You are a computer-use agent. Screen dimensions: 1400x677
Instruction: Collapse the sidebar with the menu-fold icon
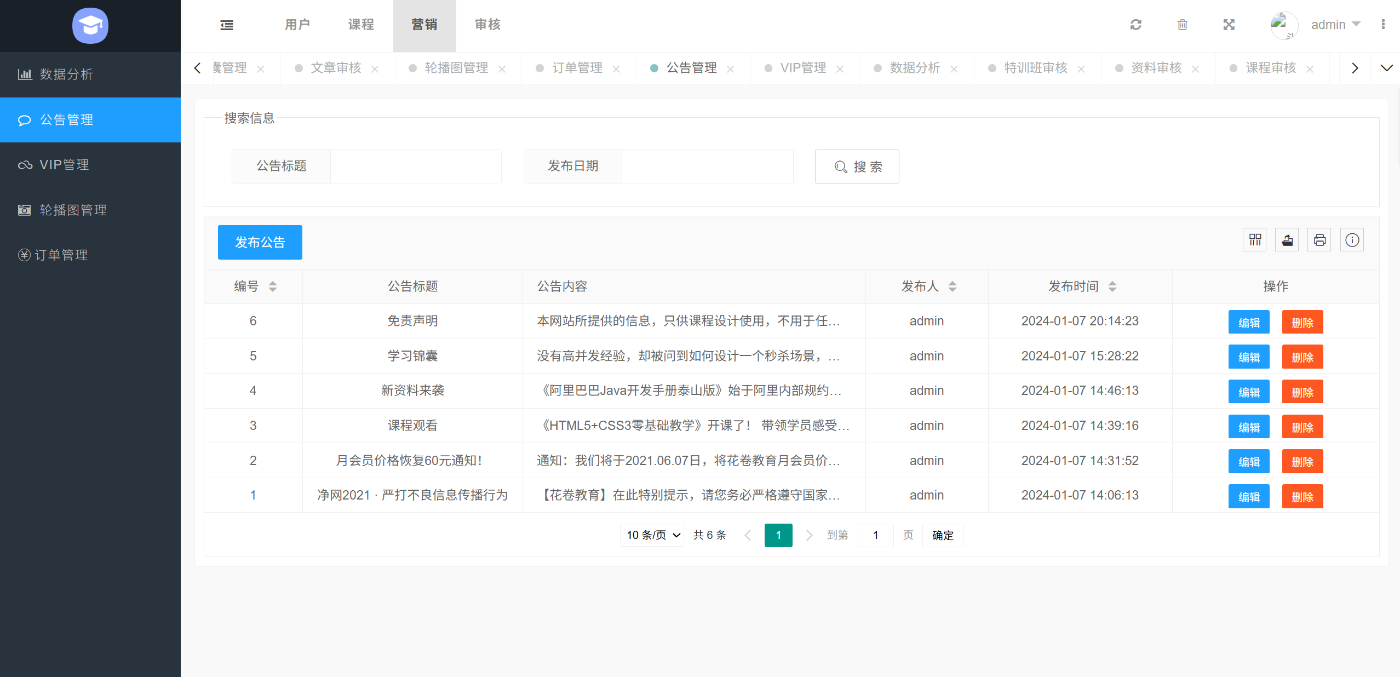(227, 25)
